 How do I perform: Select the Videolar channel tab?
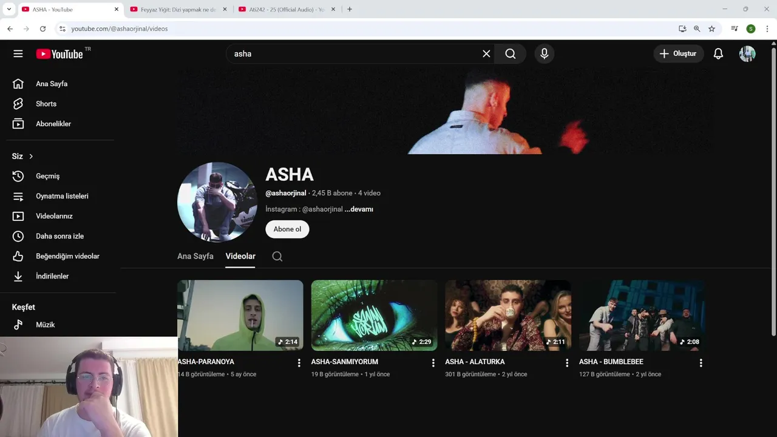(x=240, y=256)
